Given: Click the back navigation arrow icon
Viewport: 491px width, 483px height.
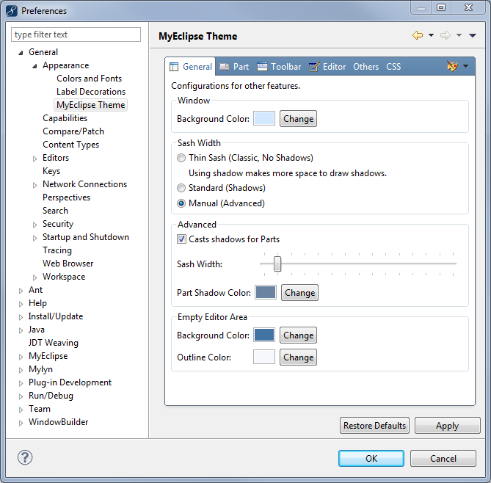Looking at the screenshot, I should click(418, 35).
